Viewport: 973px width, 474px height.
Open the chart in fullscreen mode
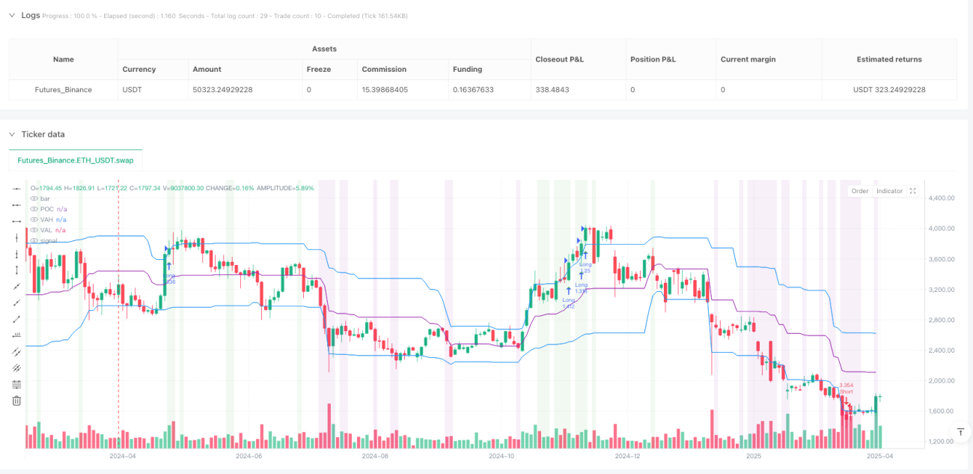pyautogui.click(x=912, y=191)
